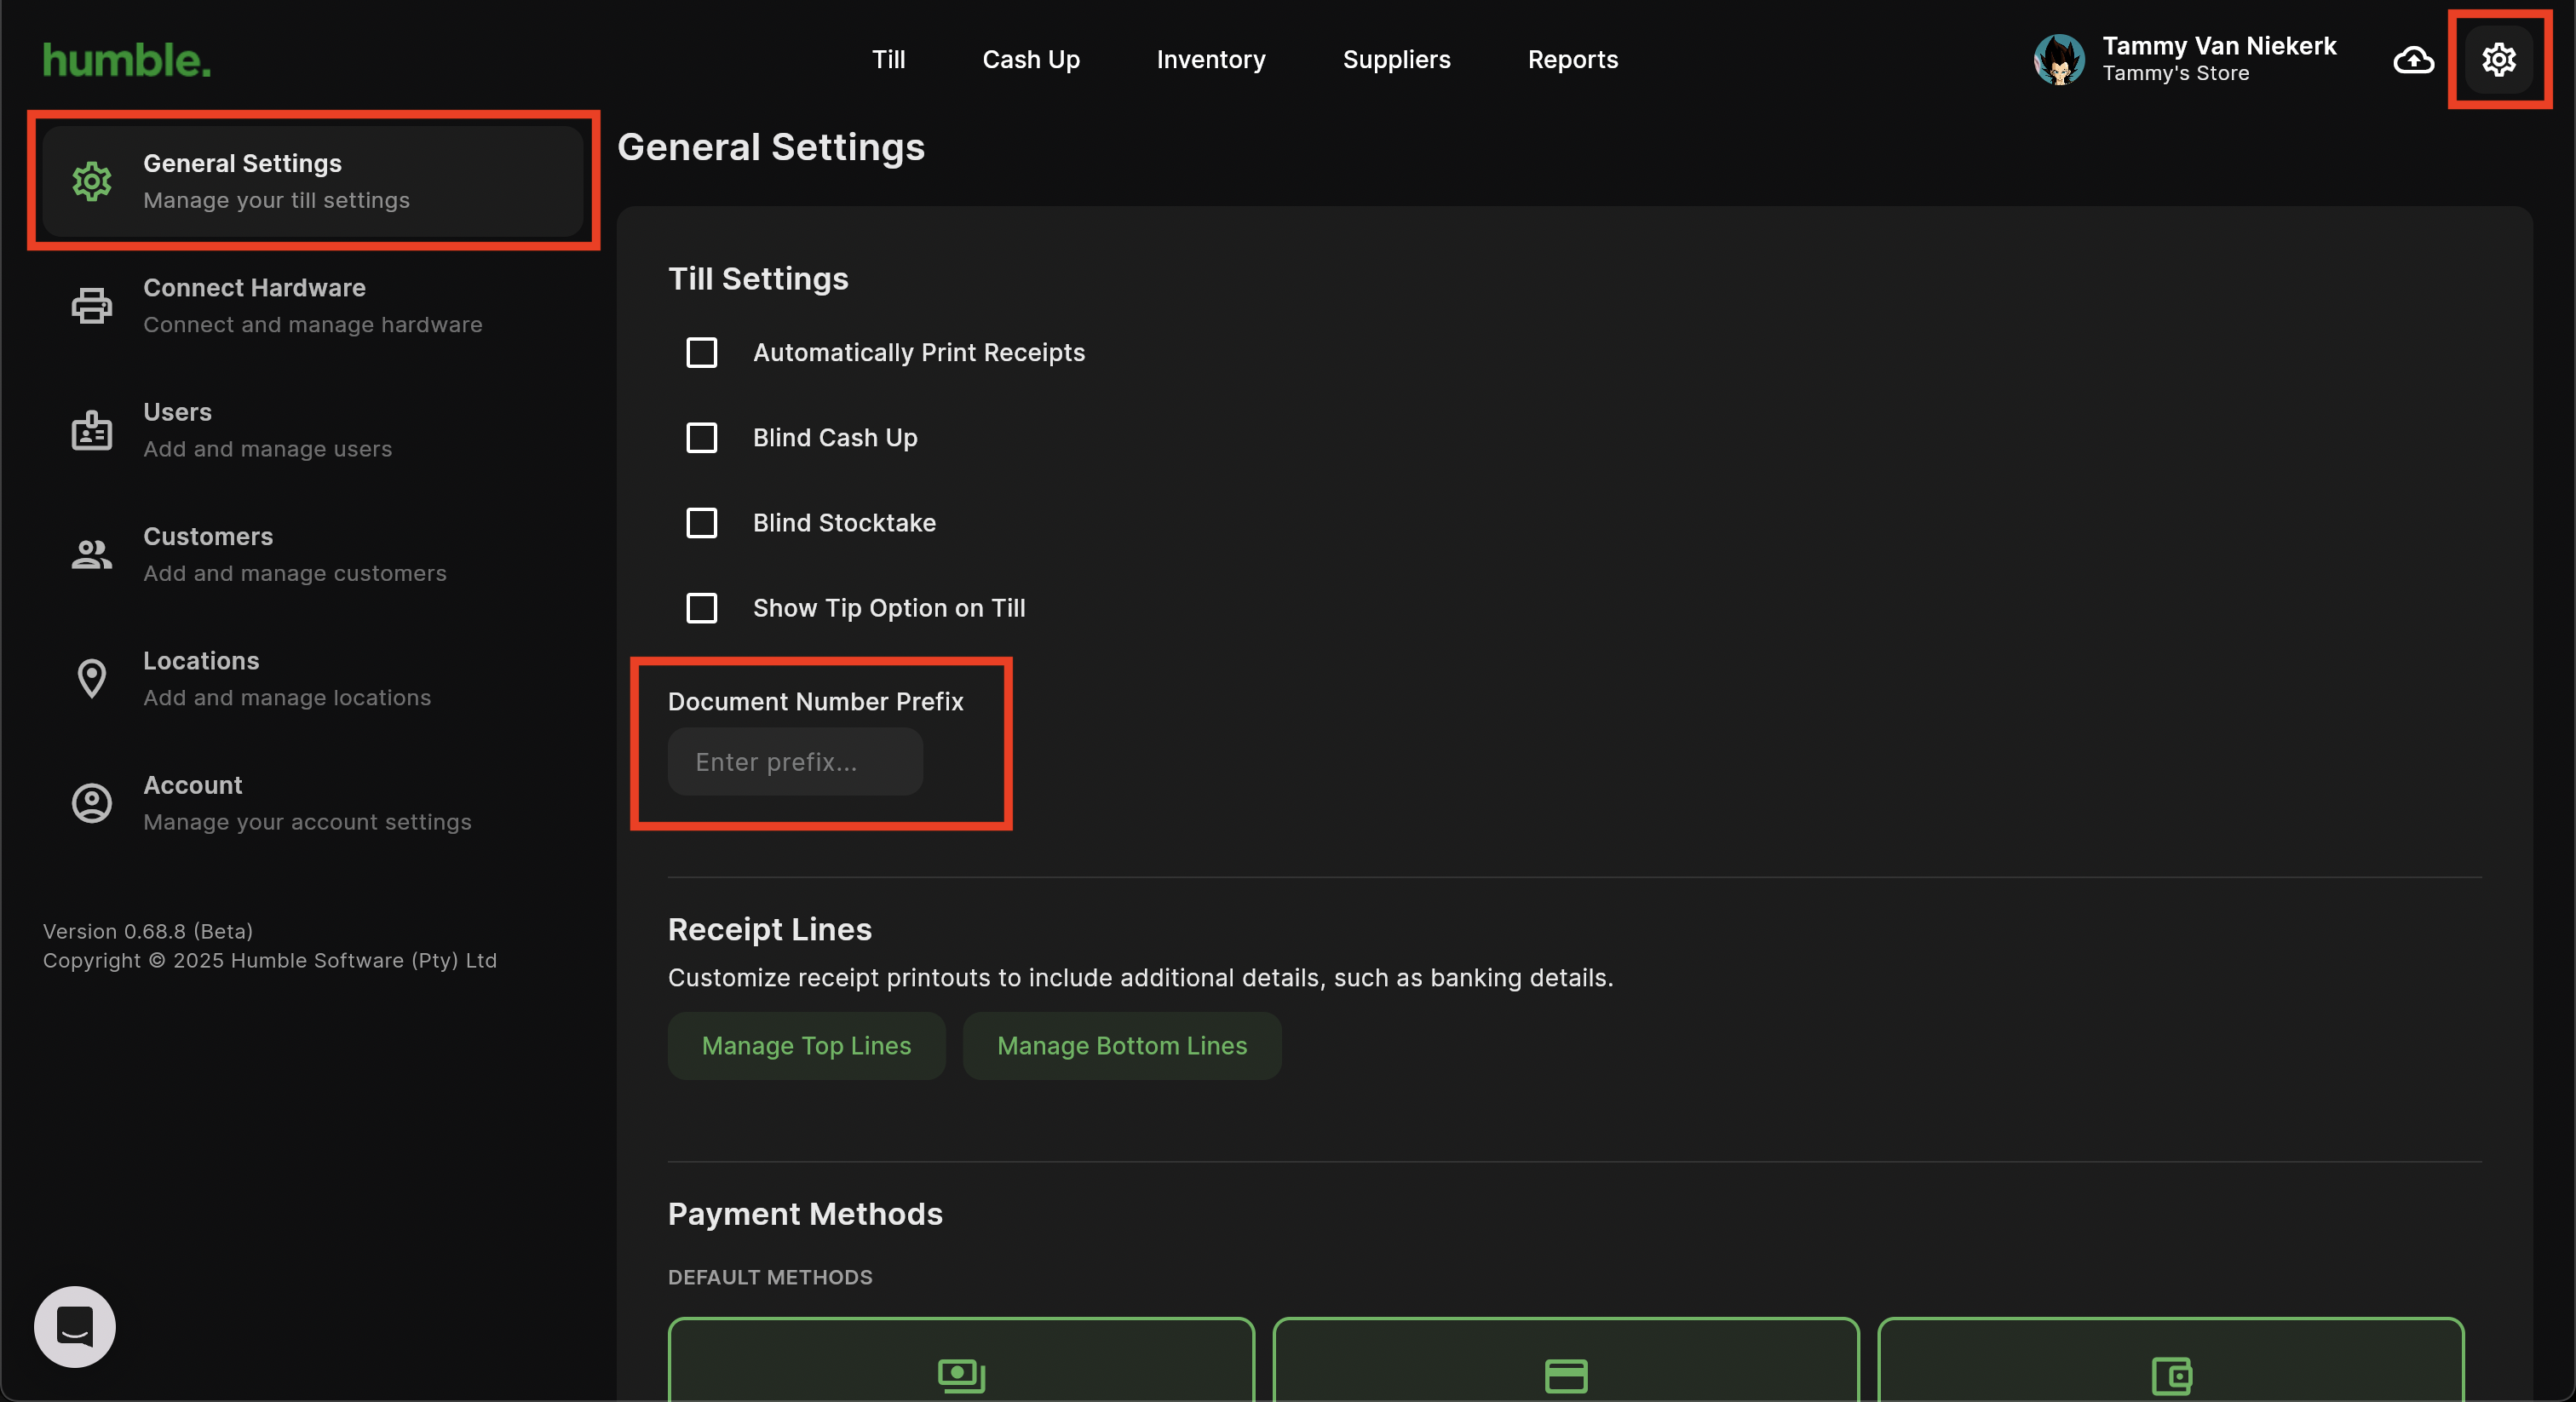2576x1402 pixels.
Task: Select the card payment method tile
Action: 1566,1360
